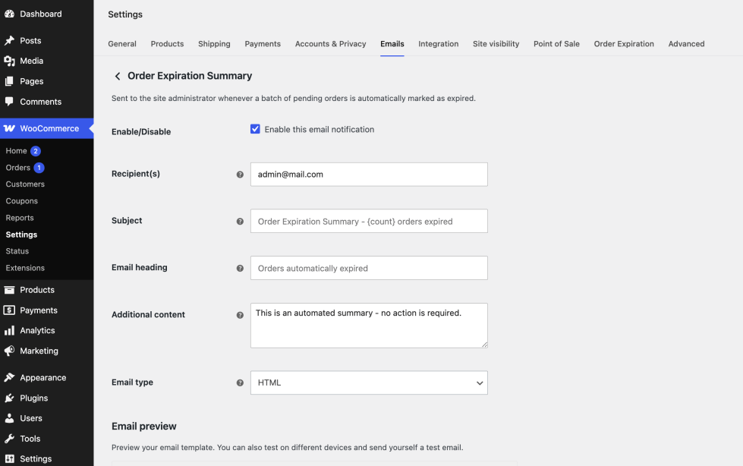
Task: Click the WooCommerce logo icon
Action: tap(9, 128)
